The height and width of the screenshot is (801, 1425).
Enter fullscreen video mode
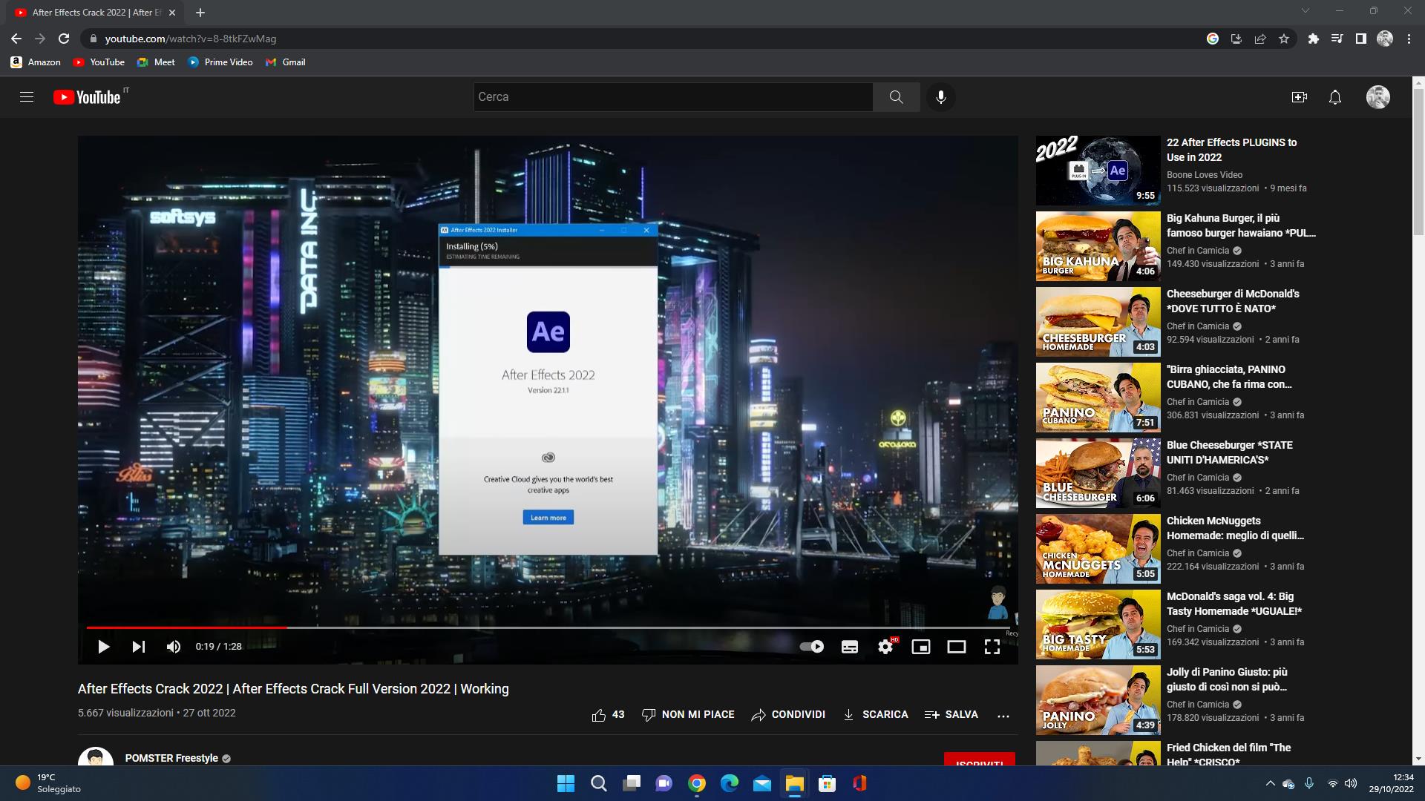[992, 647]
